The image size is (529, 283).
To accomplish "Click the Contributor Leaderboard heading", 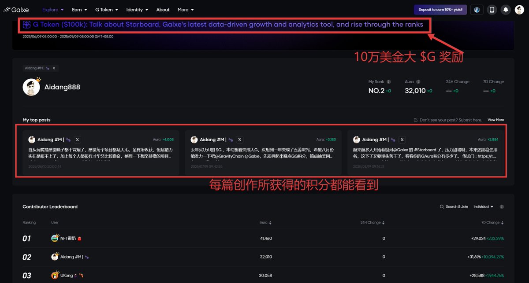I will point(50,207).
